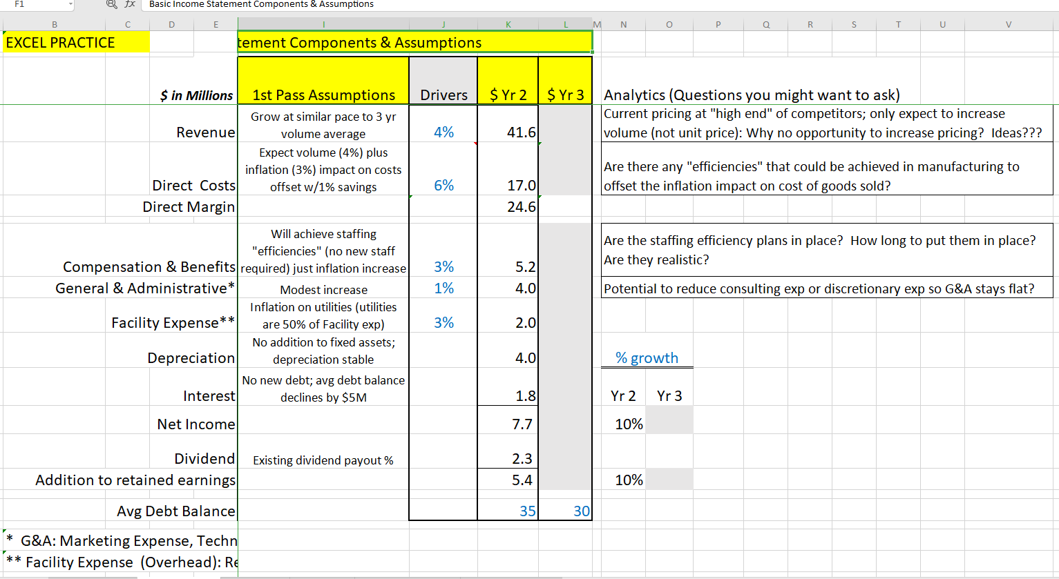
Task: Click the Yr 2 10% growth cell
Action: point(623,424)
